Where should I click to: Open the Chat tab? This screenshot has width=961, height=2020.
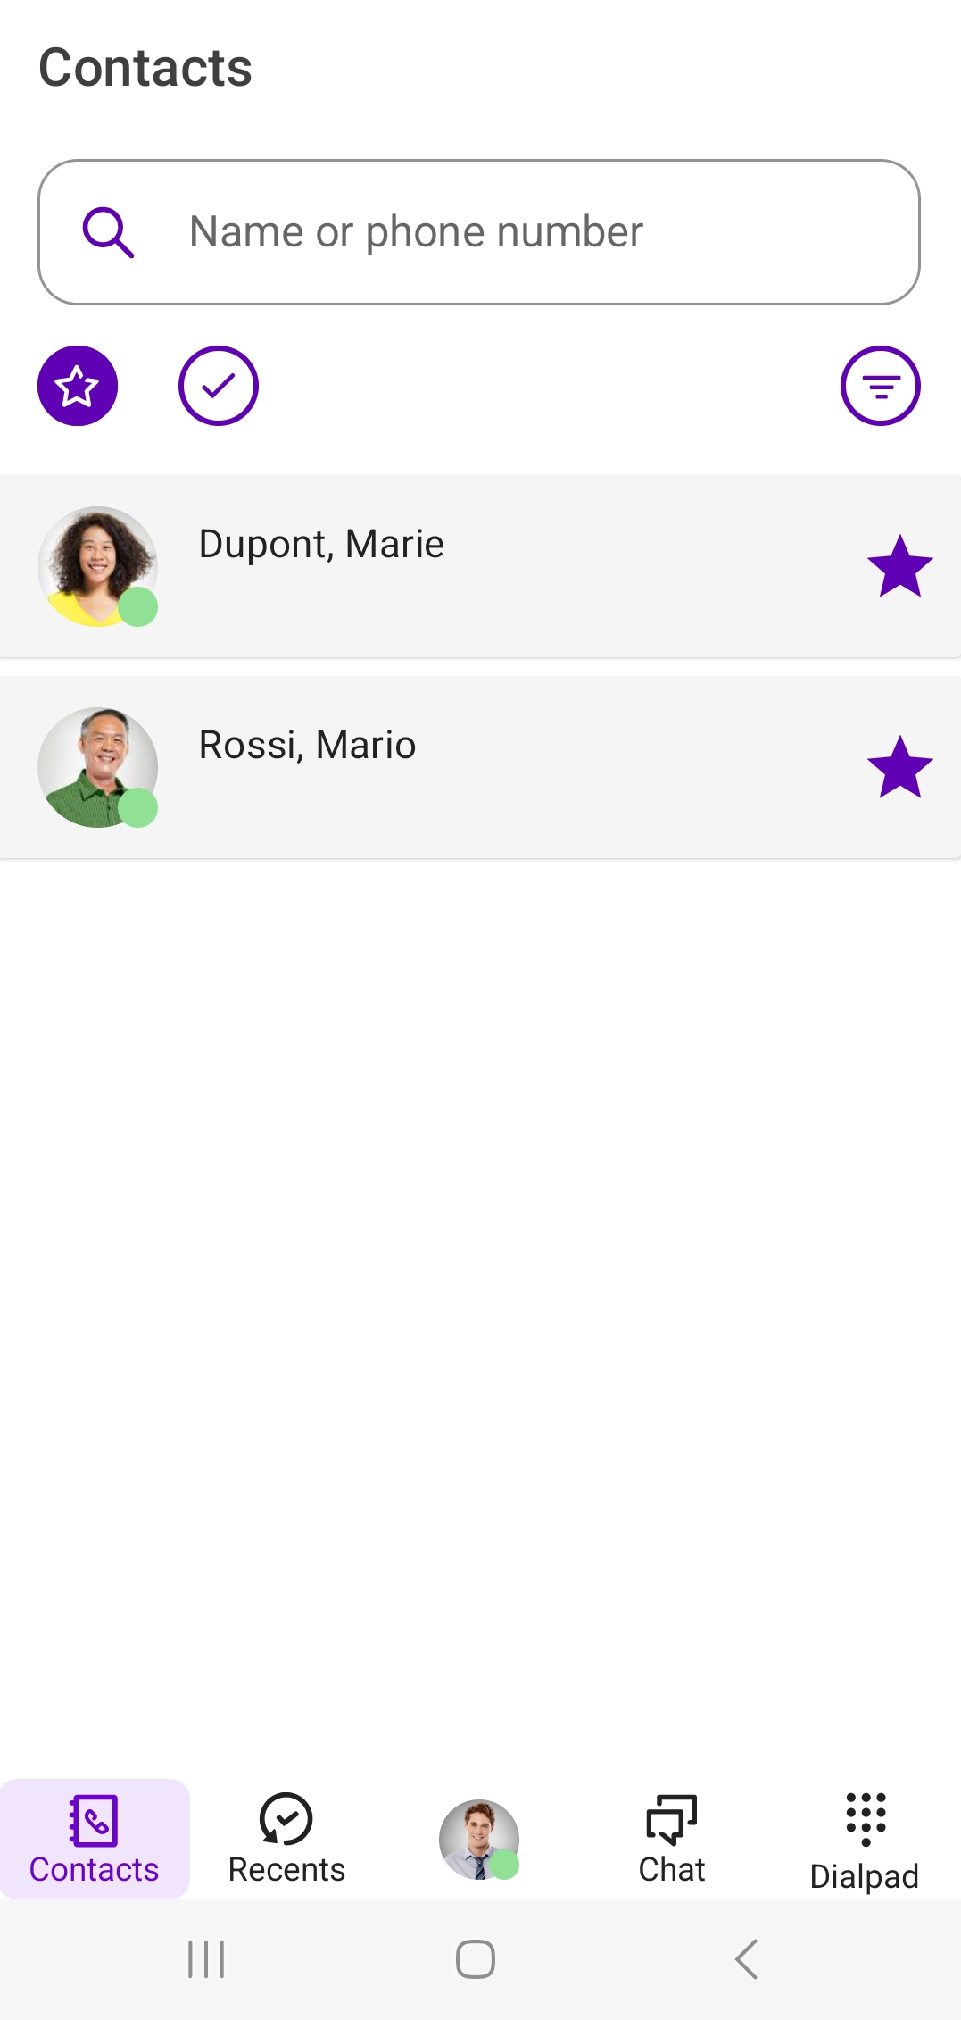pyautogui.click(x=672, y=1838)
